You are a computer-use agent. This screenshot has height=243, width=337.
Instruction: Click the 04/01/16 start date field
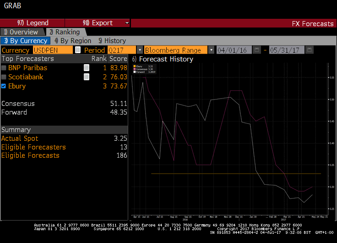pos(234,50)
